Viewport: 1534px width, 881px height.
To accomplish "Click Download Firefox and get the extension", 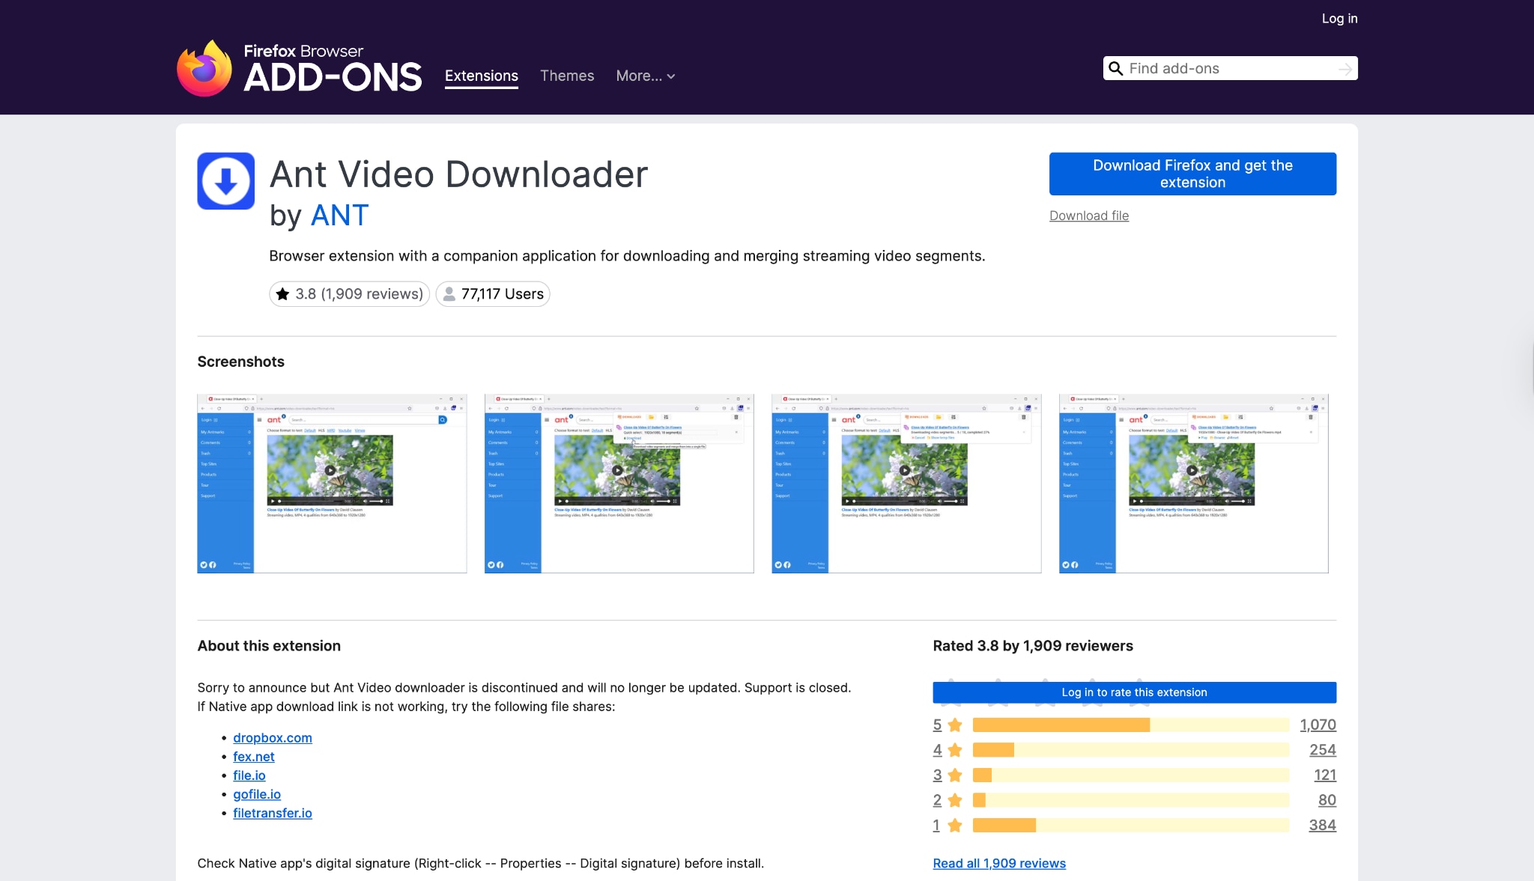I will pos(1192,173).
